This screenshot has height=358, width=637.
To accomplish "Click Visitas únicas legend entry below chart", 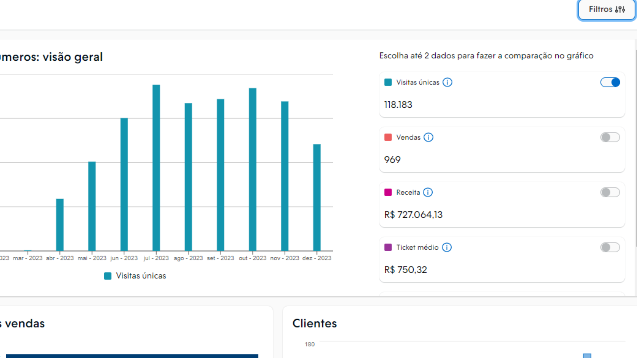I will [135, 276].
